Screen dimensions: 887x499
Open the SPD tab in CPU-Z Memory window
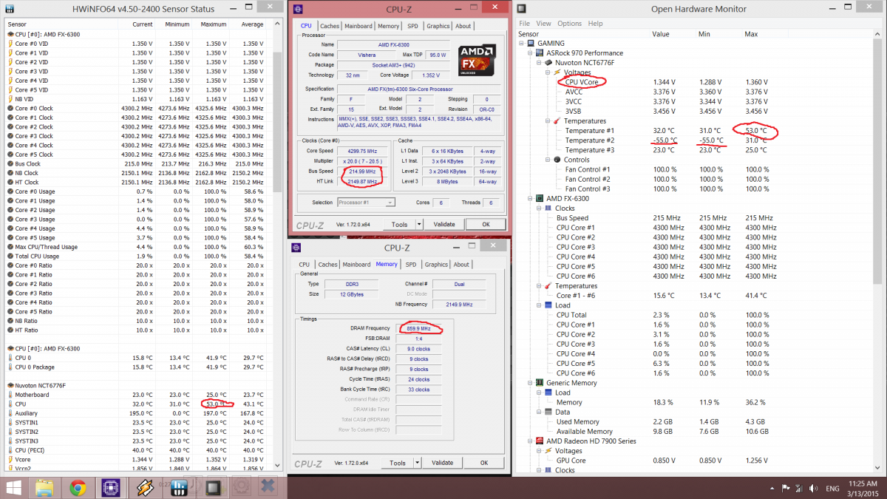tap(411, 264)
